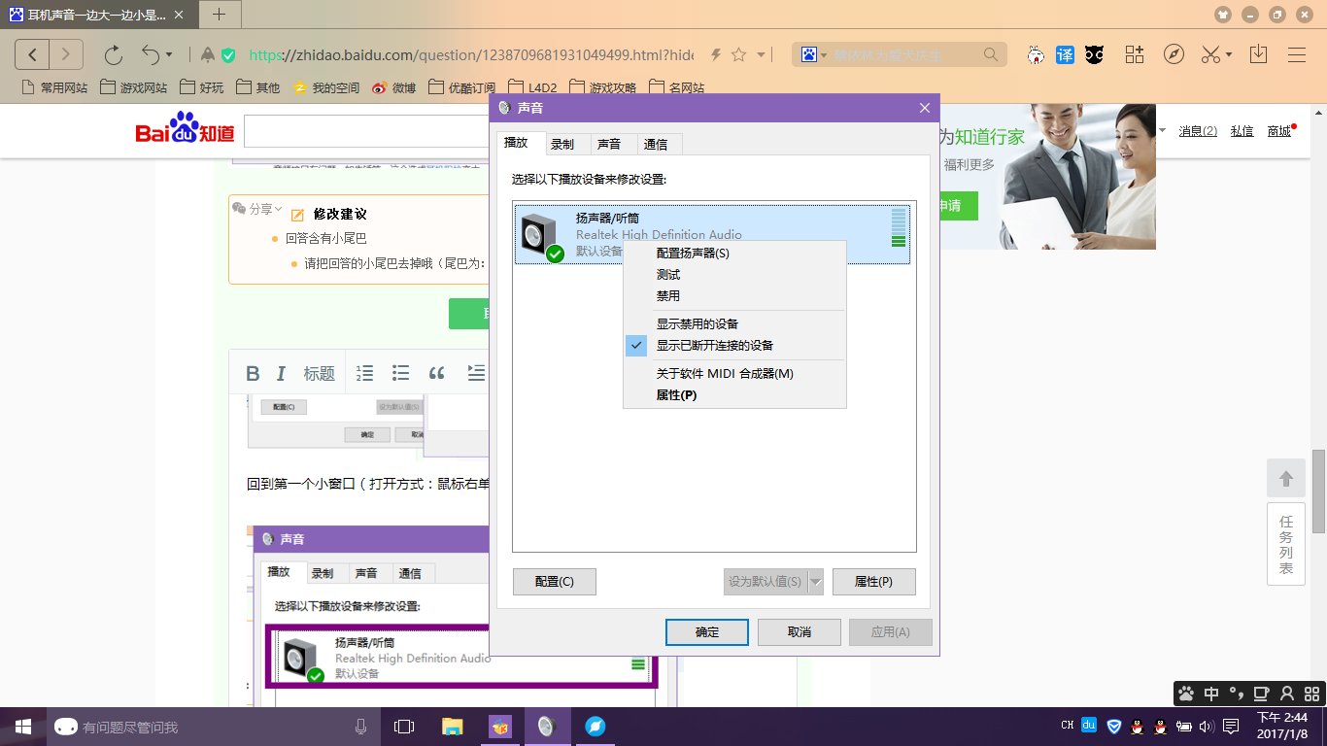The width and height of the screenshot is (1327, 746).
Task: Choose 属性(P) from the context menu
Action: coord(734,395)
